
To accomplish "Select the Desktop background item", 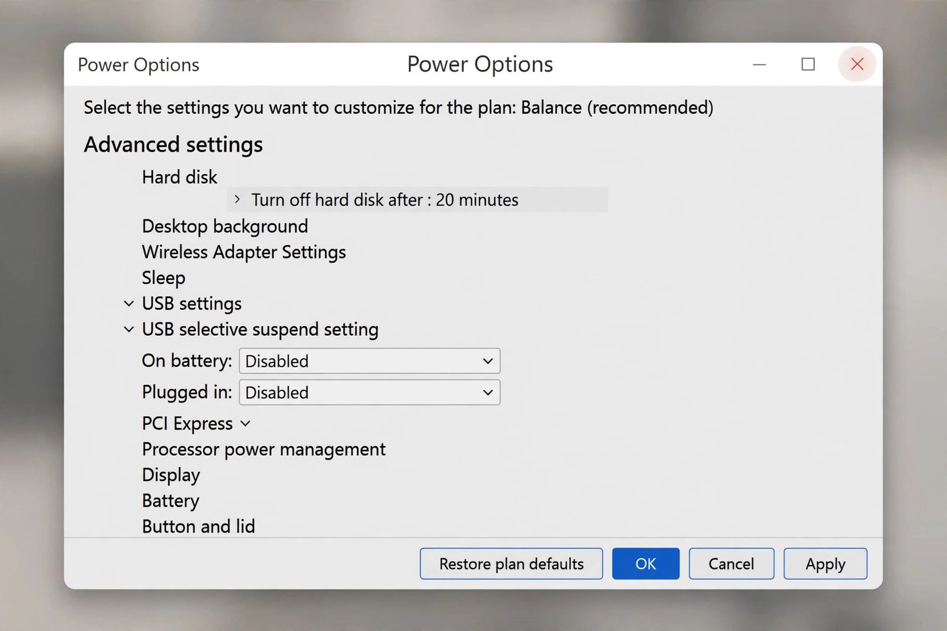I will click(x=225, y=226).
